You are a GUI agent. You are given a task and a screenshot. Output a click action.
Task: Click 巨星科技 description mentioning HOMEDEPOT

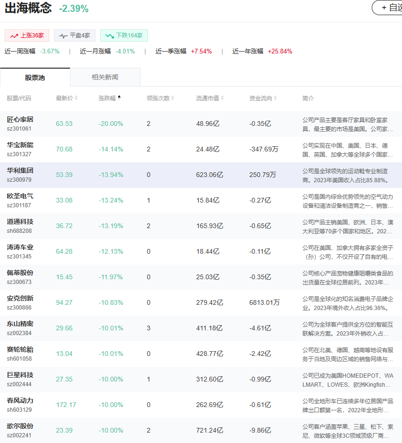348,380
